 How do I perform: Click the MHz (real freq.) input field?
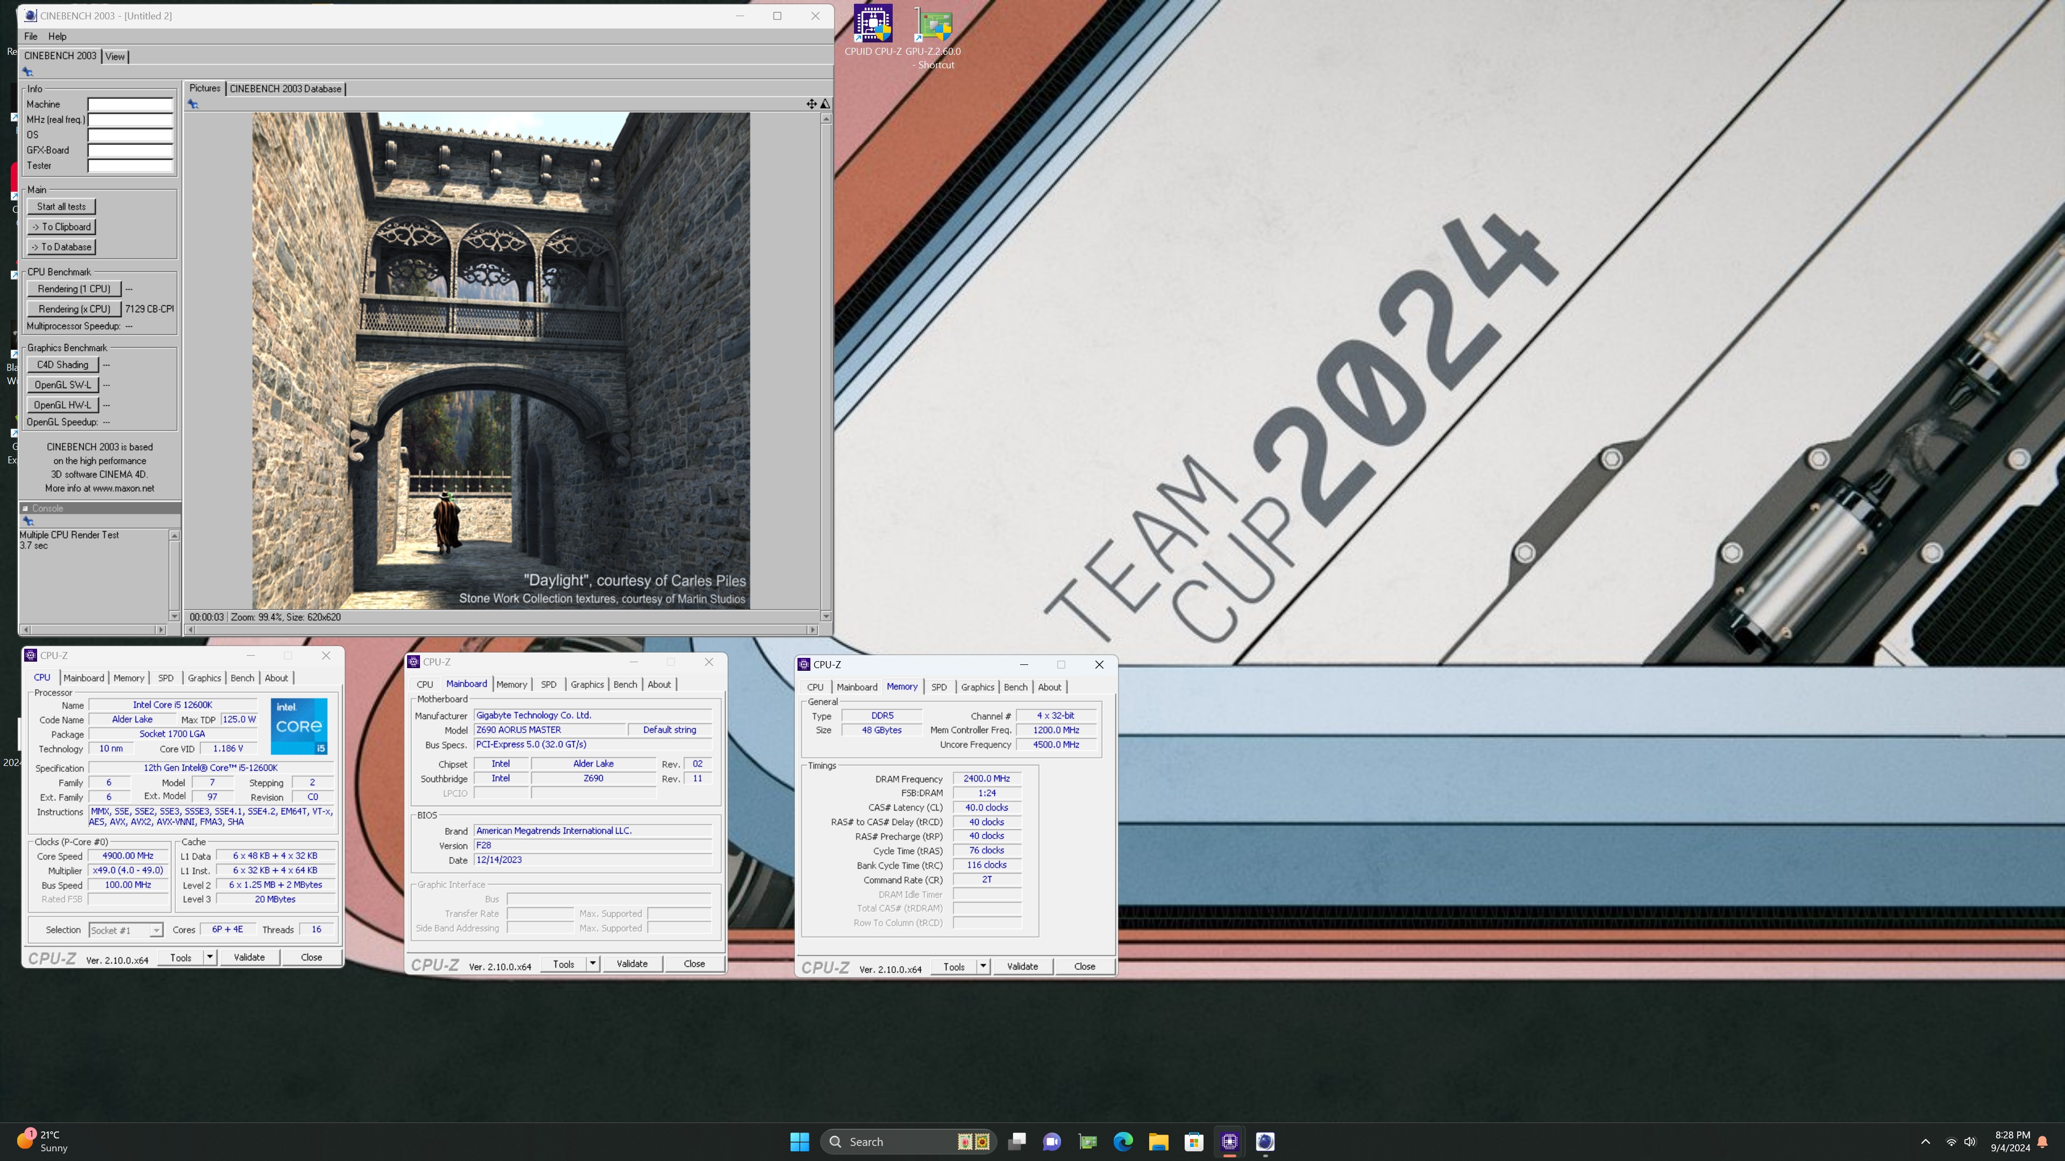(x=130, y=119)
